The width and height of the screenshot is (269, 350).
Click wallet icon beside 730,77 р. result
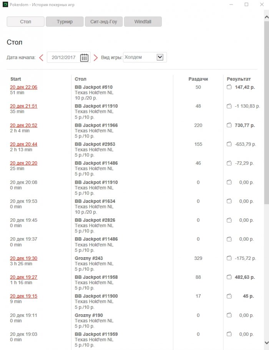pos(229,125)
